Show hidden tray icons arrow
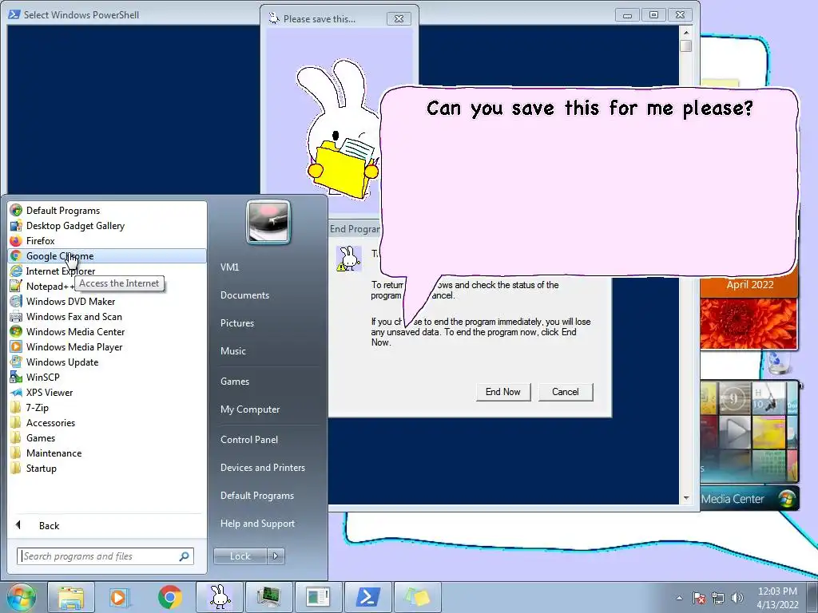Screen dimensions: 818x613 click(679, 598)
